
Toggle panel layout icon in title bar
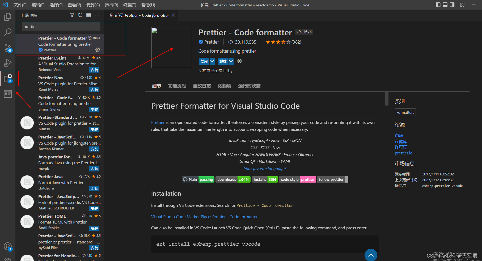445,5
